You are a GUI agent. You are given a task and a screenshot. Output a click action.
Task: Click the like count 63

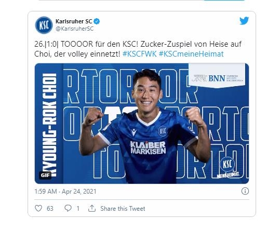click(x=50, y=209)
